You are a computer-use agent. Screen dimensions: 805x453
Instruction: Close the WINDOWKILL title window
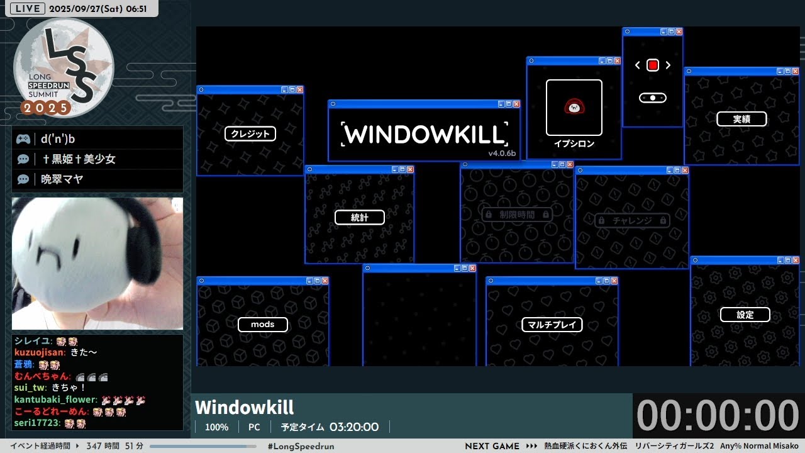click(516, 104)
